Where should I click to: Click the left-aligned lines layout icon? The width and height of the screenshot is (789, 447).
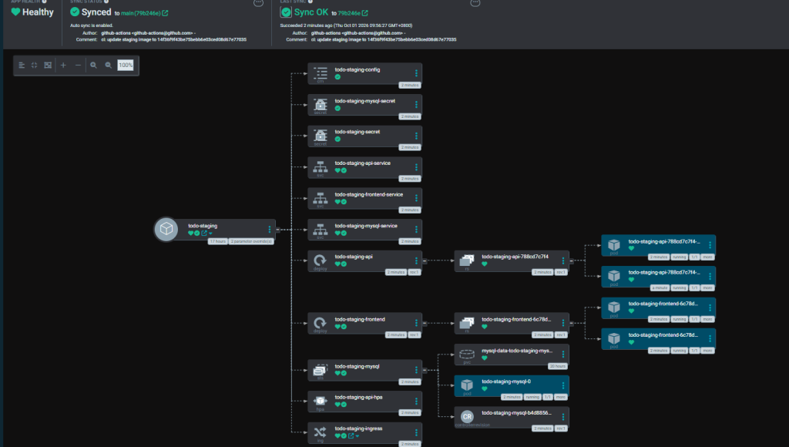(x=22, y=65)
